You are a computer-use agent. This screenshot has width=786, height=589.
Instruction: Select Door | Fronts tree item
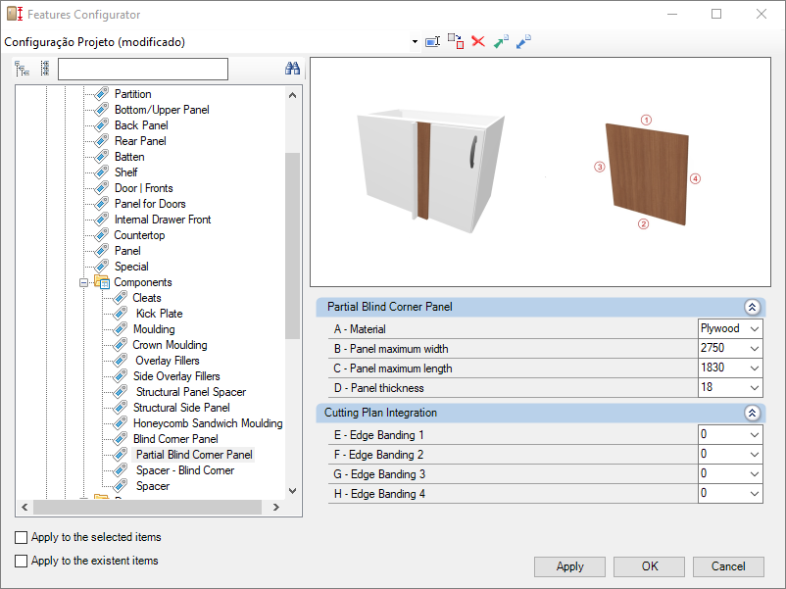(x=144, y=188)
